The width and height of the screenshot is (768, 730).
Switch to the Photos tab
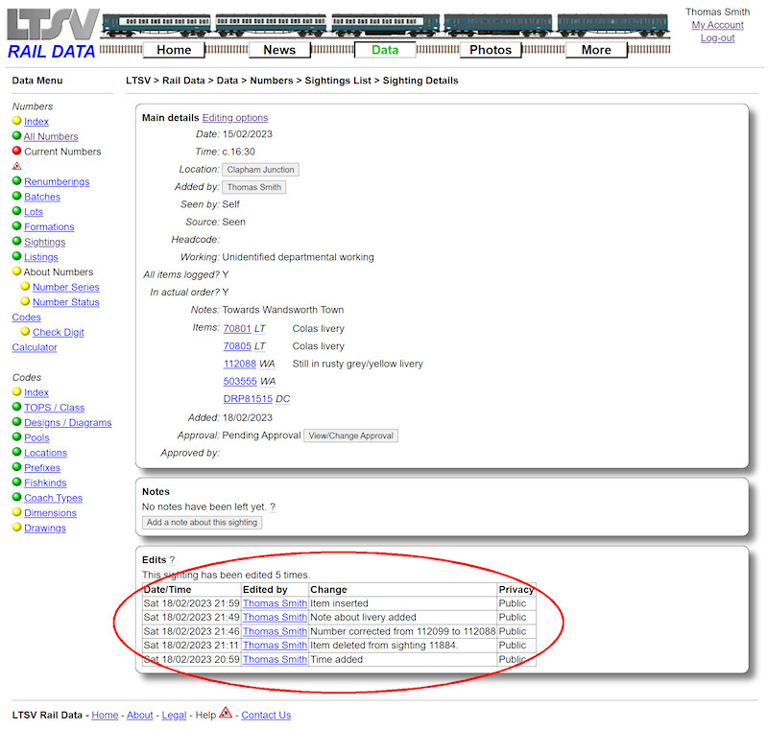click(489, 50)
